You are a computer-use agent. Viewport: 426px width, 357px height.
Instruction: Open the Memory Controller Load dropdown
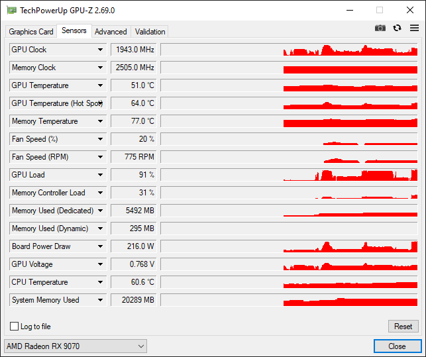click(100, 193)
